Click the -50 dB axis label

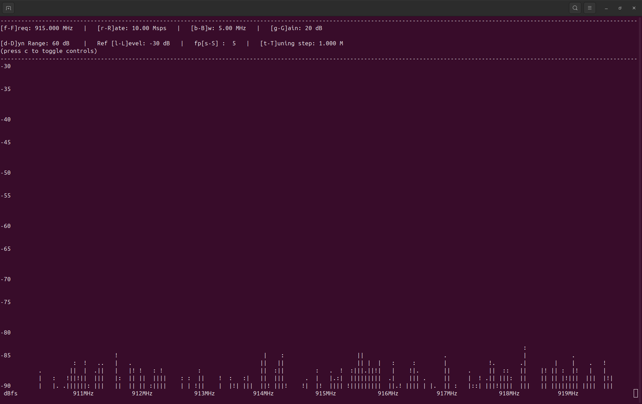coord(6,173)
